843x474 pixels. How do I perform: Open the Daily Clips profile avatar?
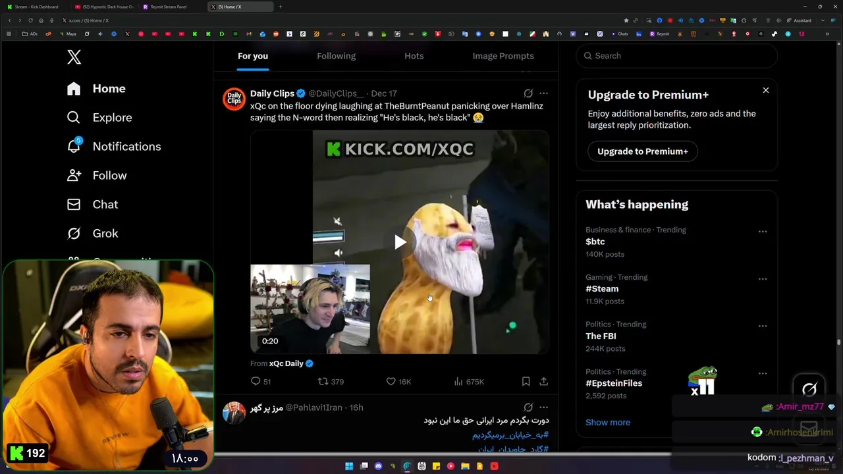tap(234, 99)
